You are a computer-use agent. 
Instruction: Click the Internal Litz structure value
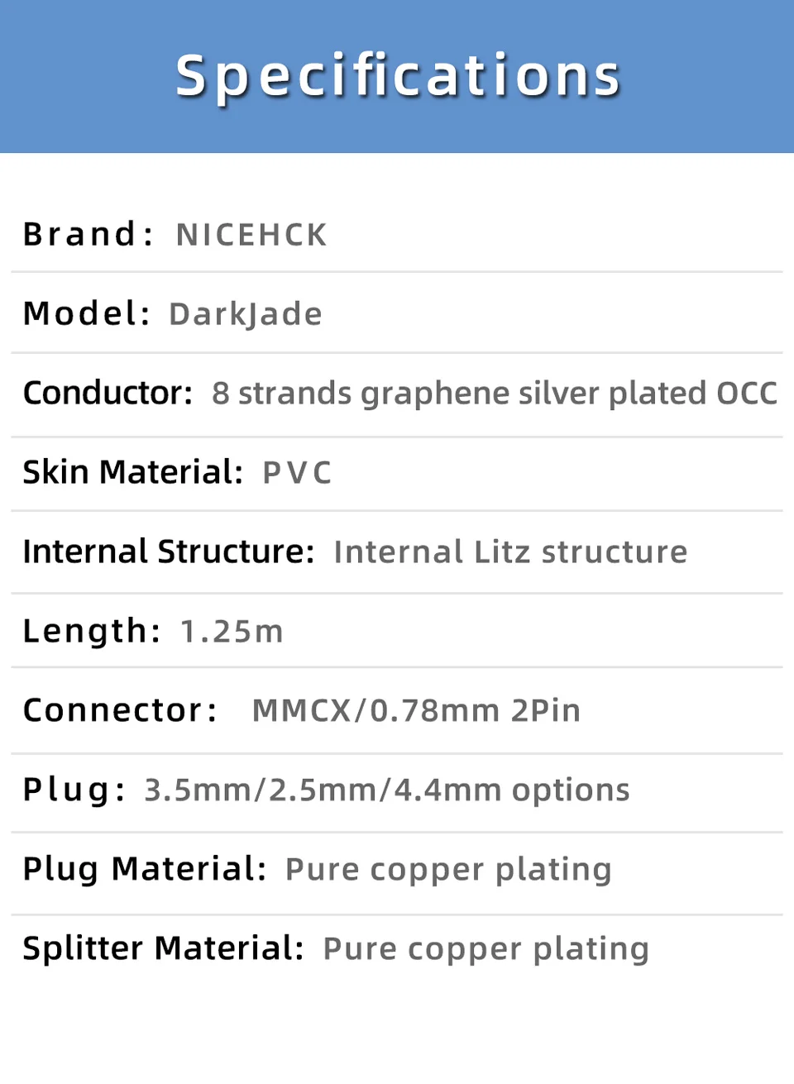(510, 552)
